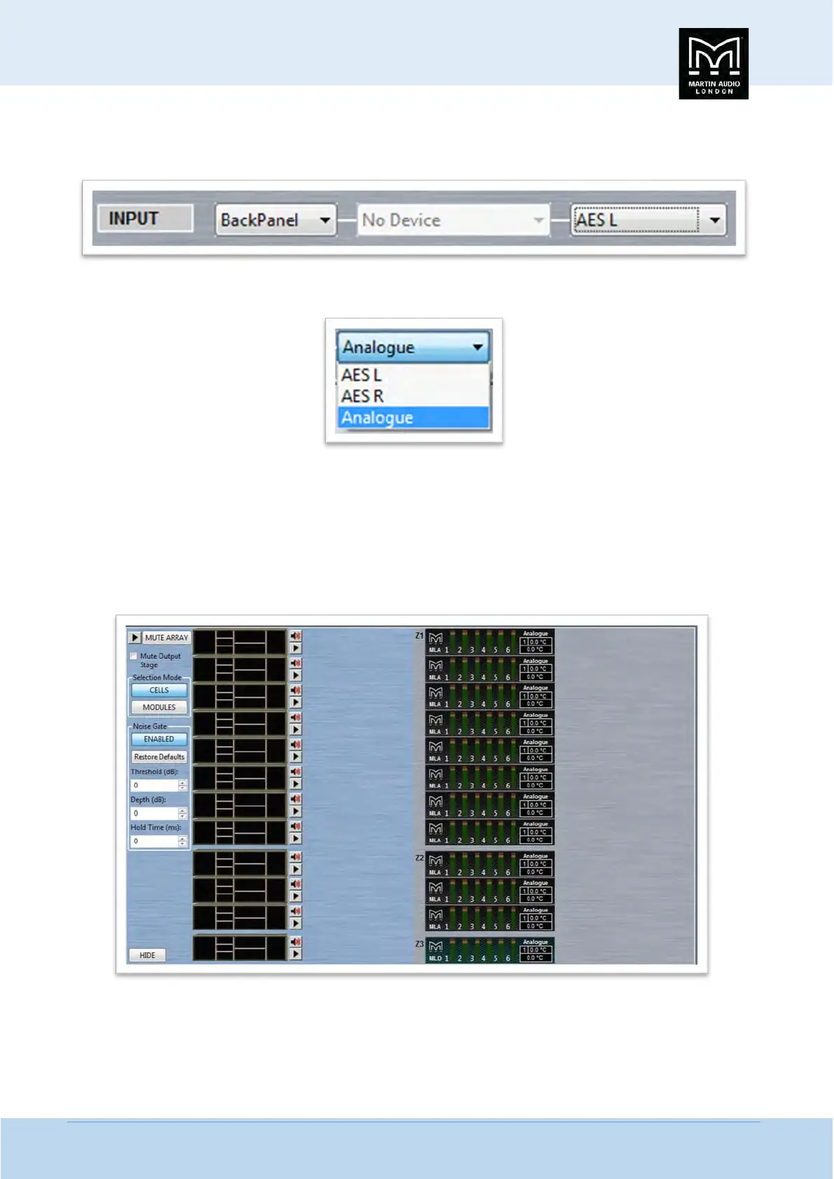Click the play arrow of the sixth Z1 module

[x=296, y=784]
